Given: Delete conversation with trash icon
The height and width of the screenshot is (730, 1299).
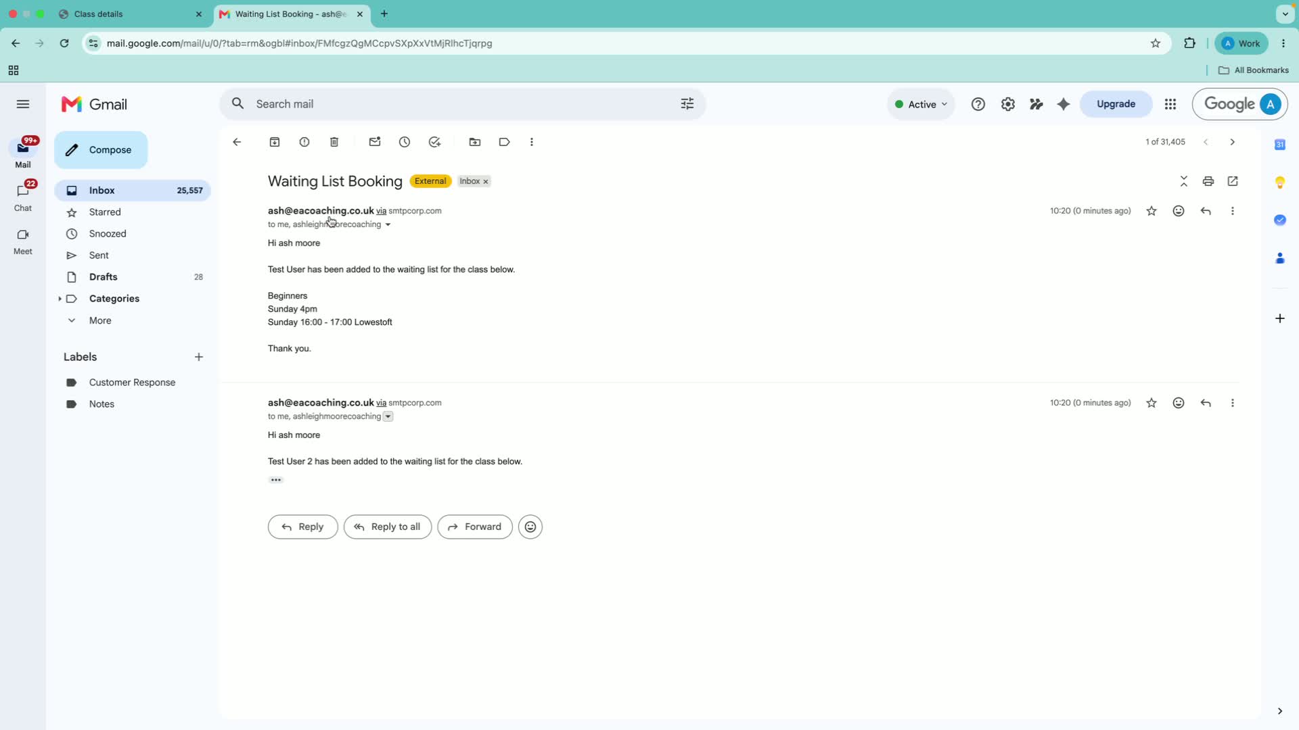Looking at the screenshot, I should pyautogui.click(x=334, y=142).
